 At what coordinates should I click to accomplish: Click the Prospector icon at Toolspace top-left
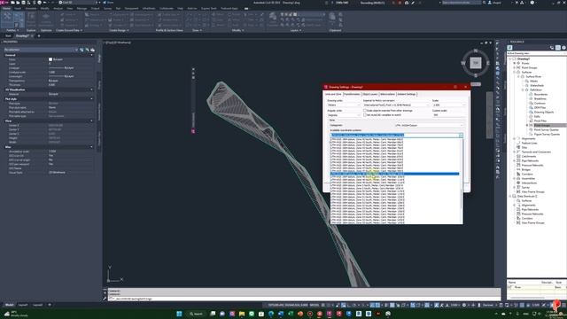[510, 47]
